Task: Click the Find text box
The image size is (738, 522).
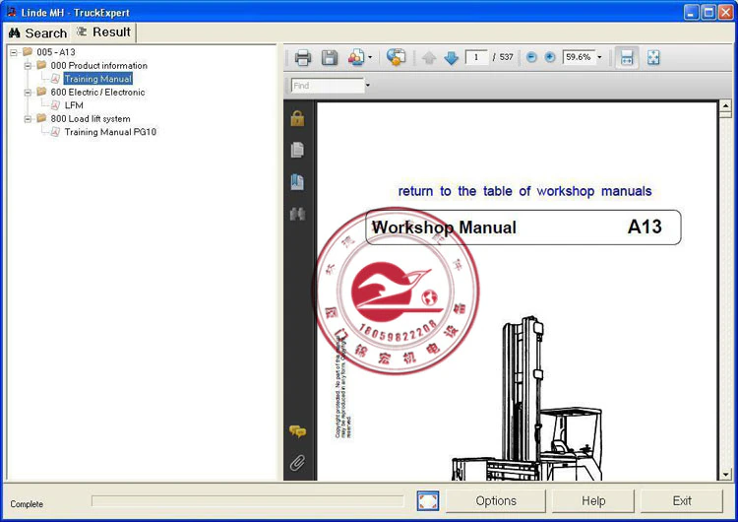Action: 328,86
